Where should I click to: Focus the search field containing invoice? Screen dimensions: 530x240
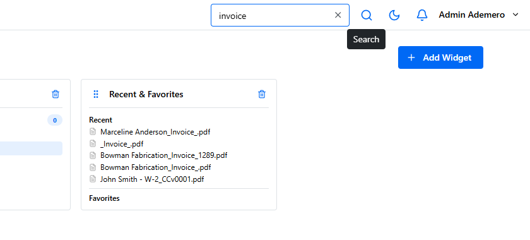coord(280,15)
